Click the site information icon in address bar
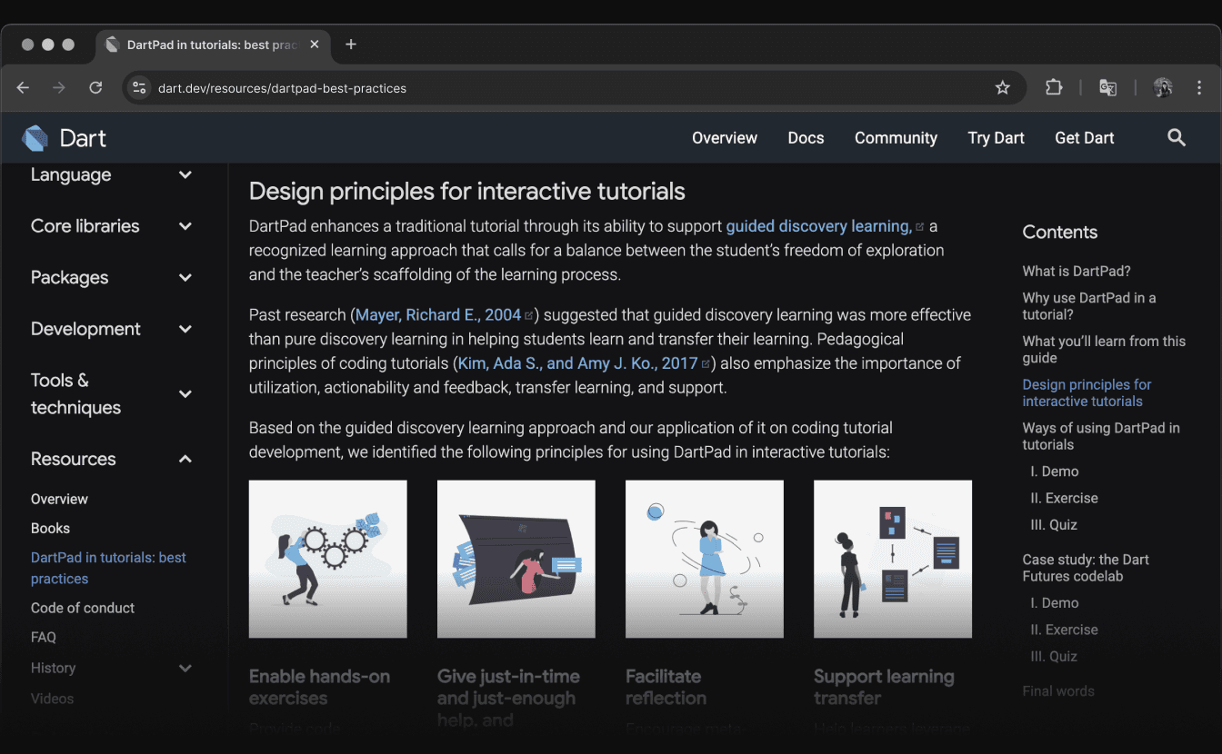 (139, 87)
